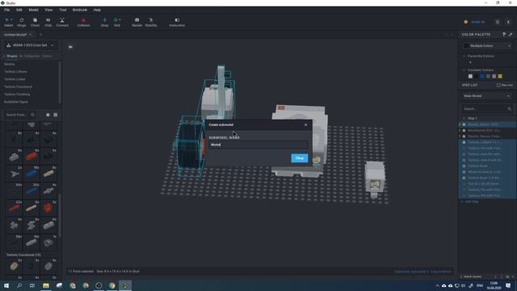Activate the Hinge tool

(22, 22)
